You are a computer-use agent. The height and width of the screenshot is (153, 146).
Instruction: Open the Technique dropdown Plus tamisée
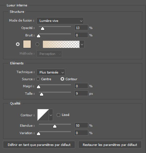(51, 72)
